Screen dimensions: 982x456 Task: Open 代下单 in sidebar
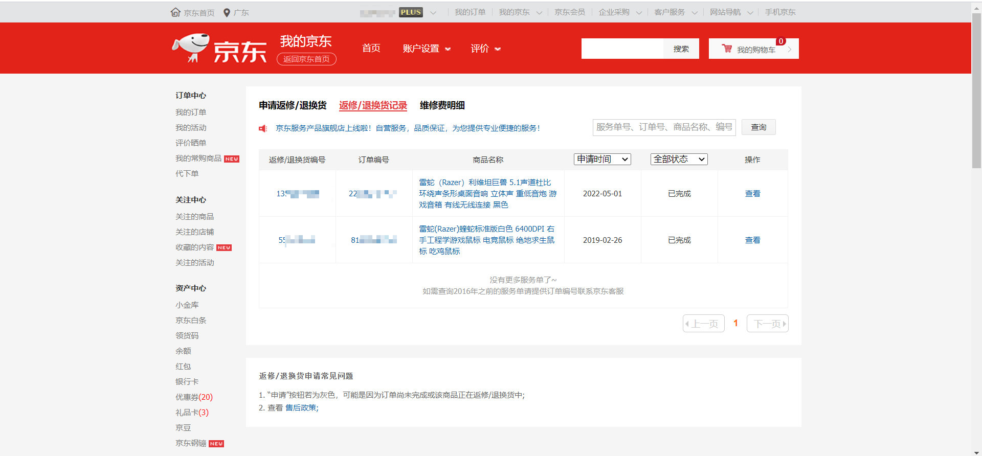click(x=187, y=174)
